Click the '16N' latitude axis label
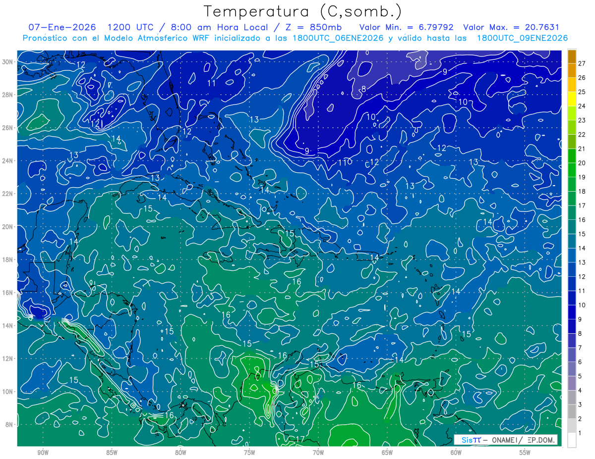 (x=8, y=293)
